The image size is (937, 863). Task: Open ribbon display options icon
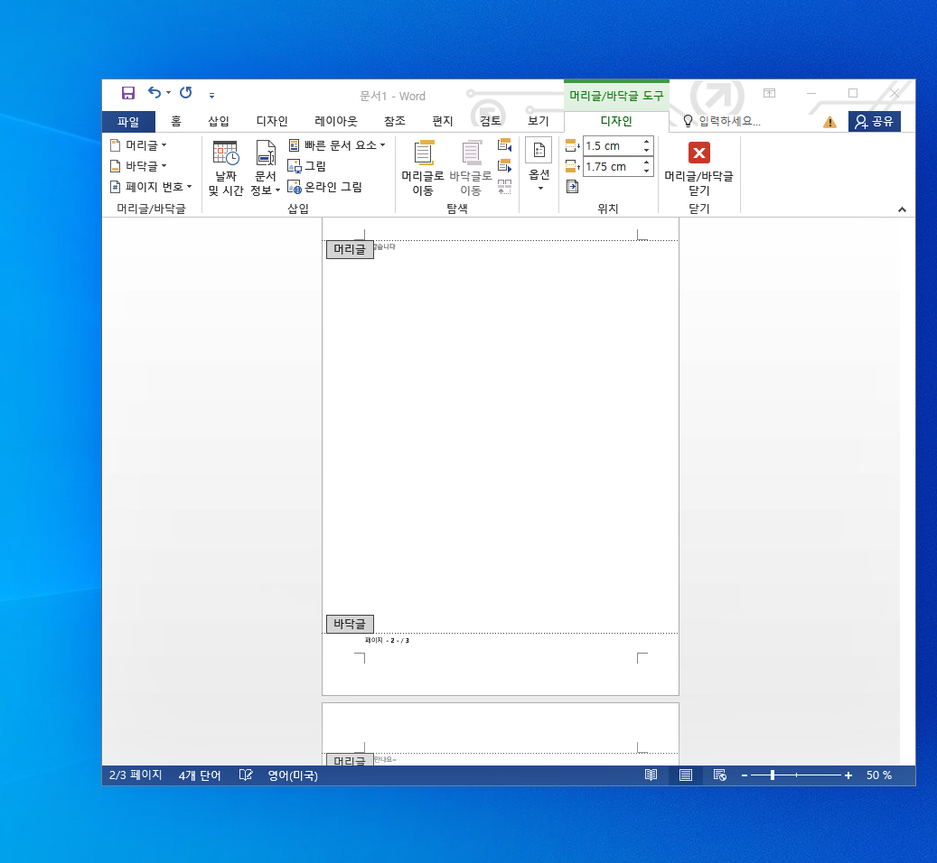click(769, 93)
